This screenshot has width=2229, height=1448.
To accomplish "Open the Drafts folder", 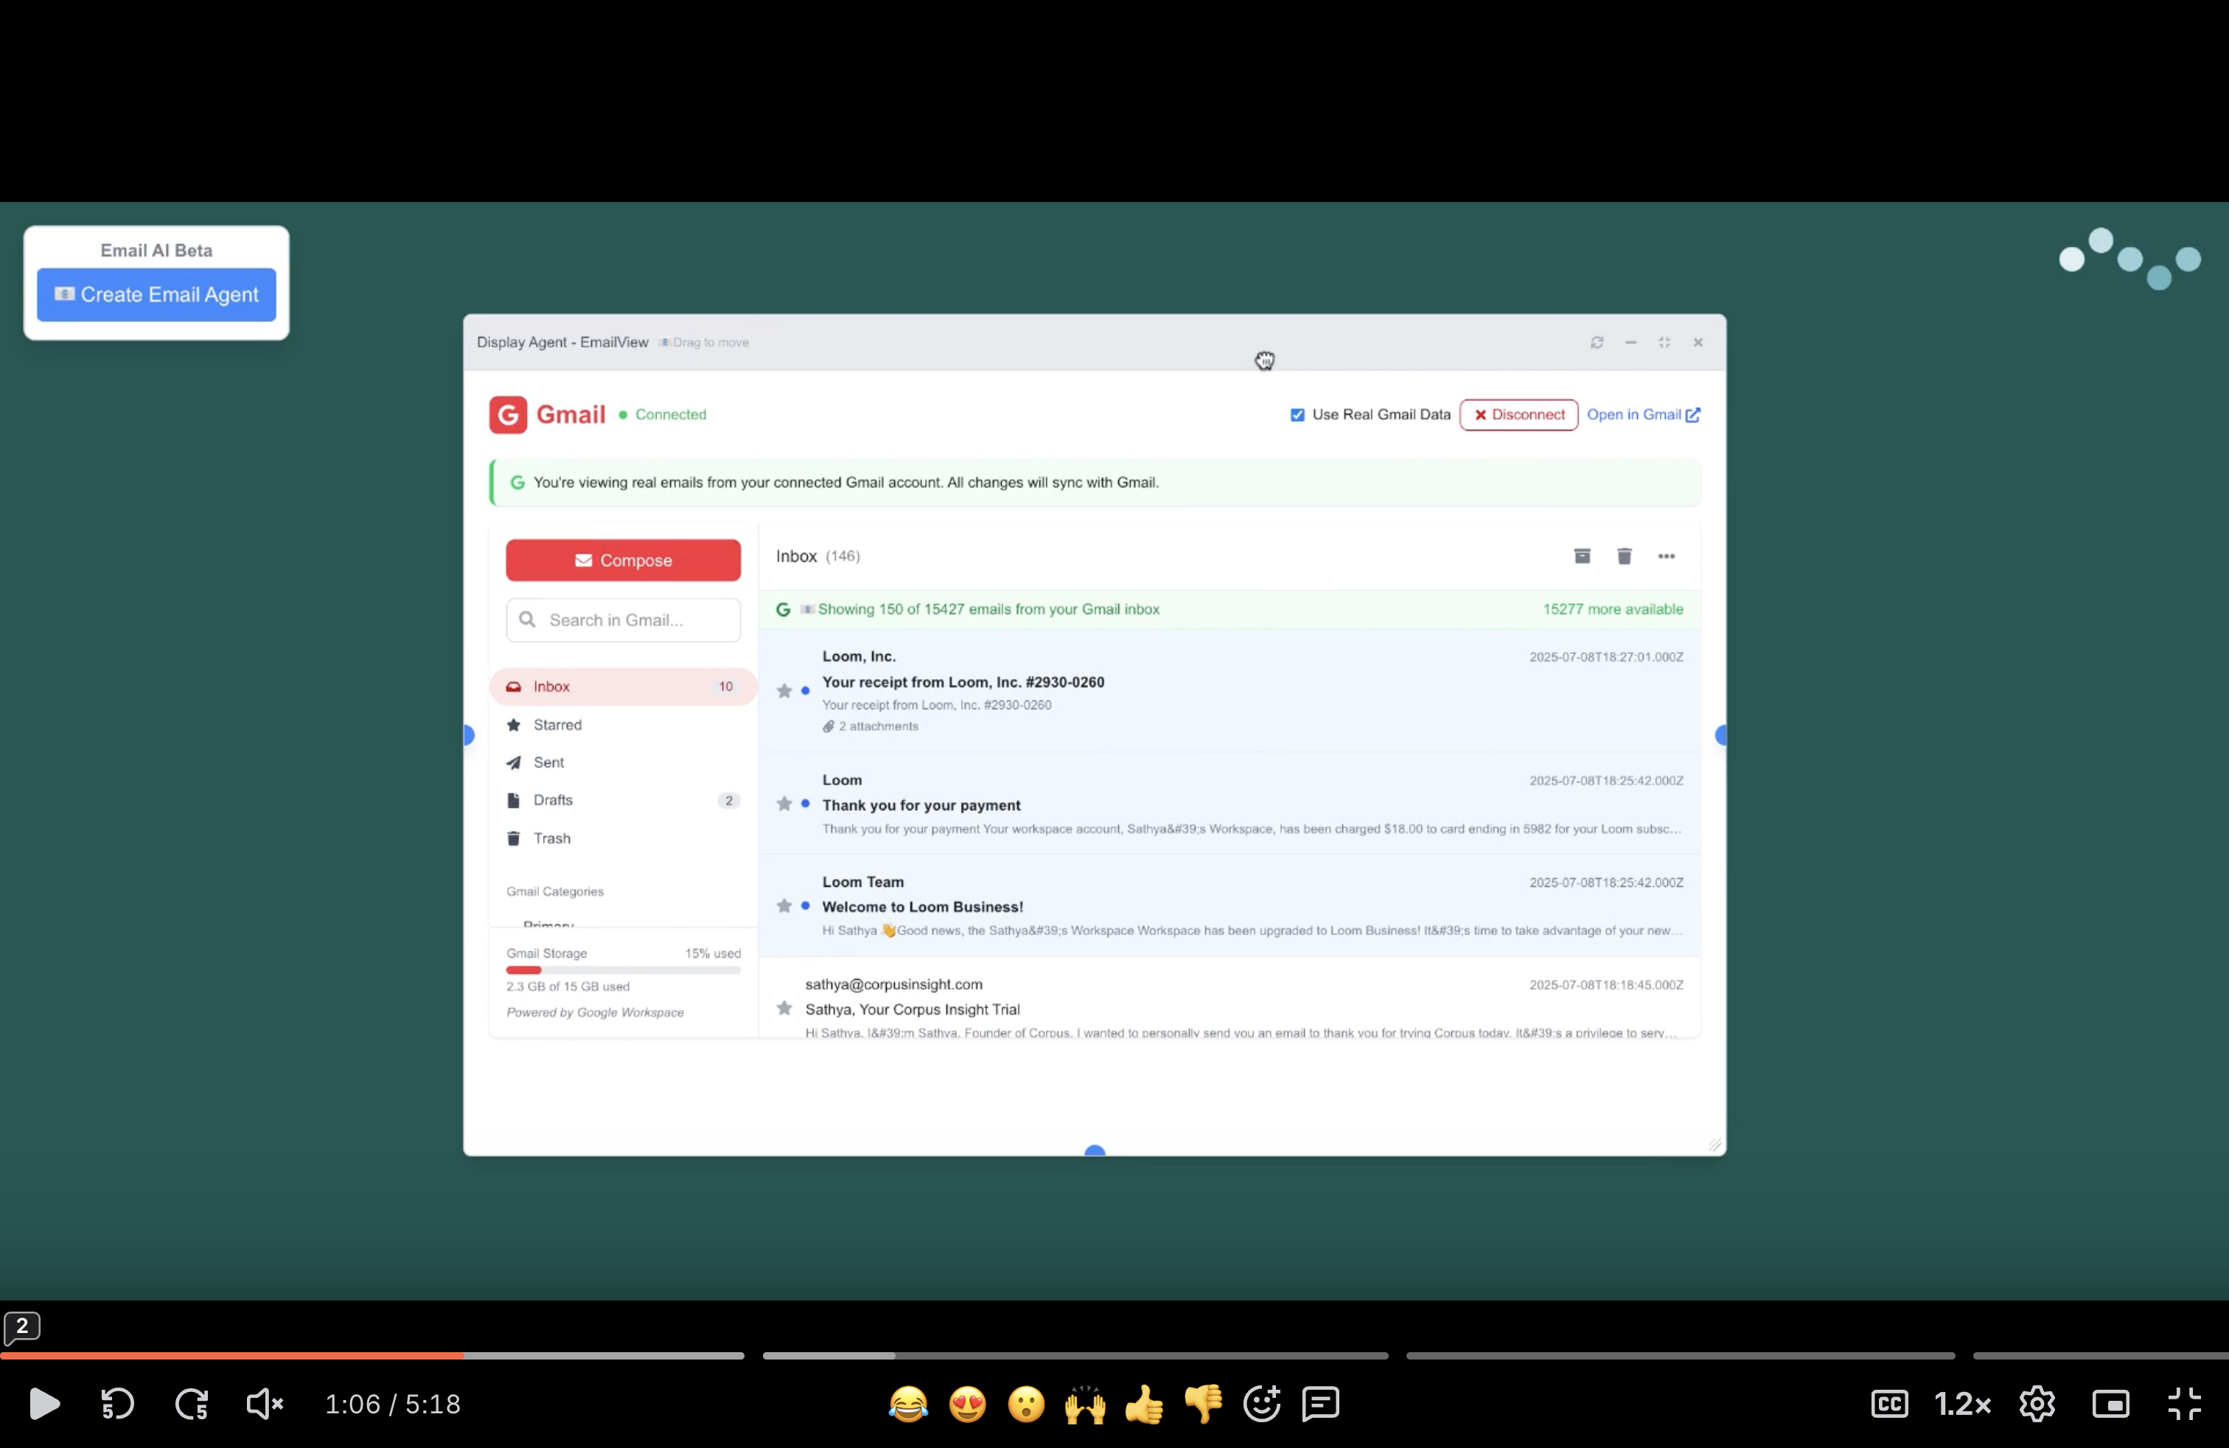I will point(553,800).
